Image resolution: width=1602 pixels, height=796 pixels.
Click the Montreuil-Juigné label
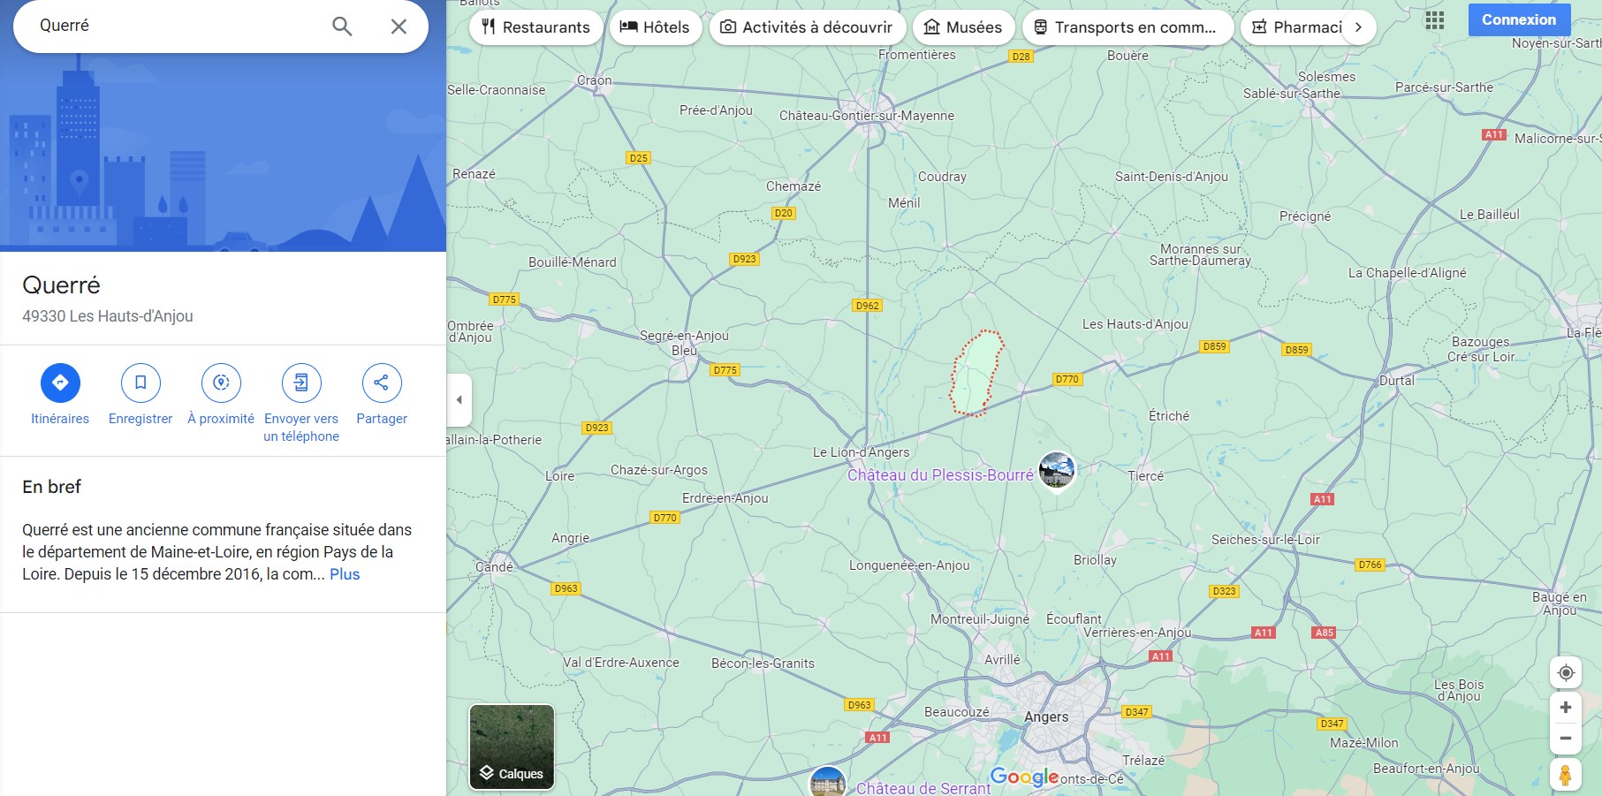pos(980,619)
